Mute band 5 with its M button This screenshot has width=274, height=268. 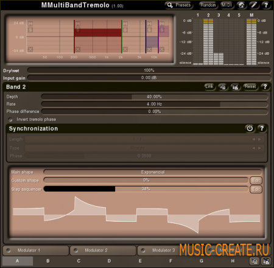tap(162, 24)
